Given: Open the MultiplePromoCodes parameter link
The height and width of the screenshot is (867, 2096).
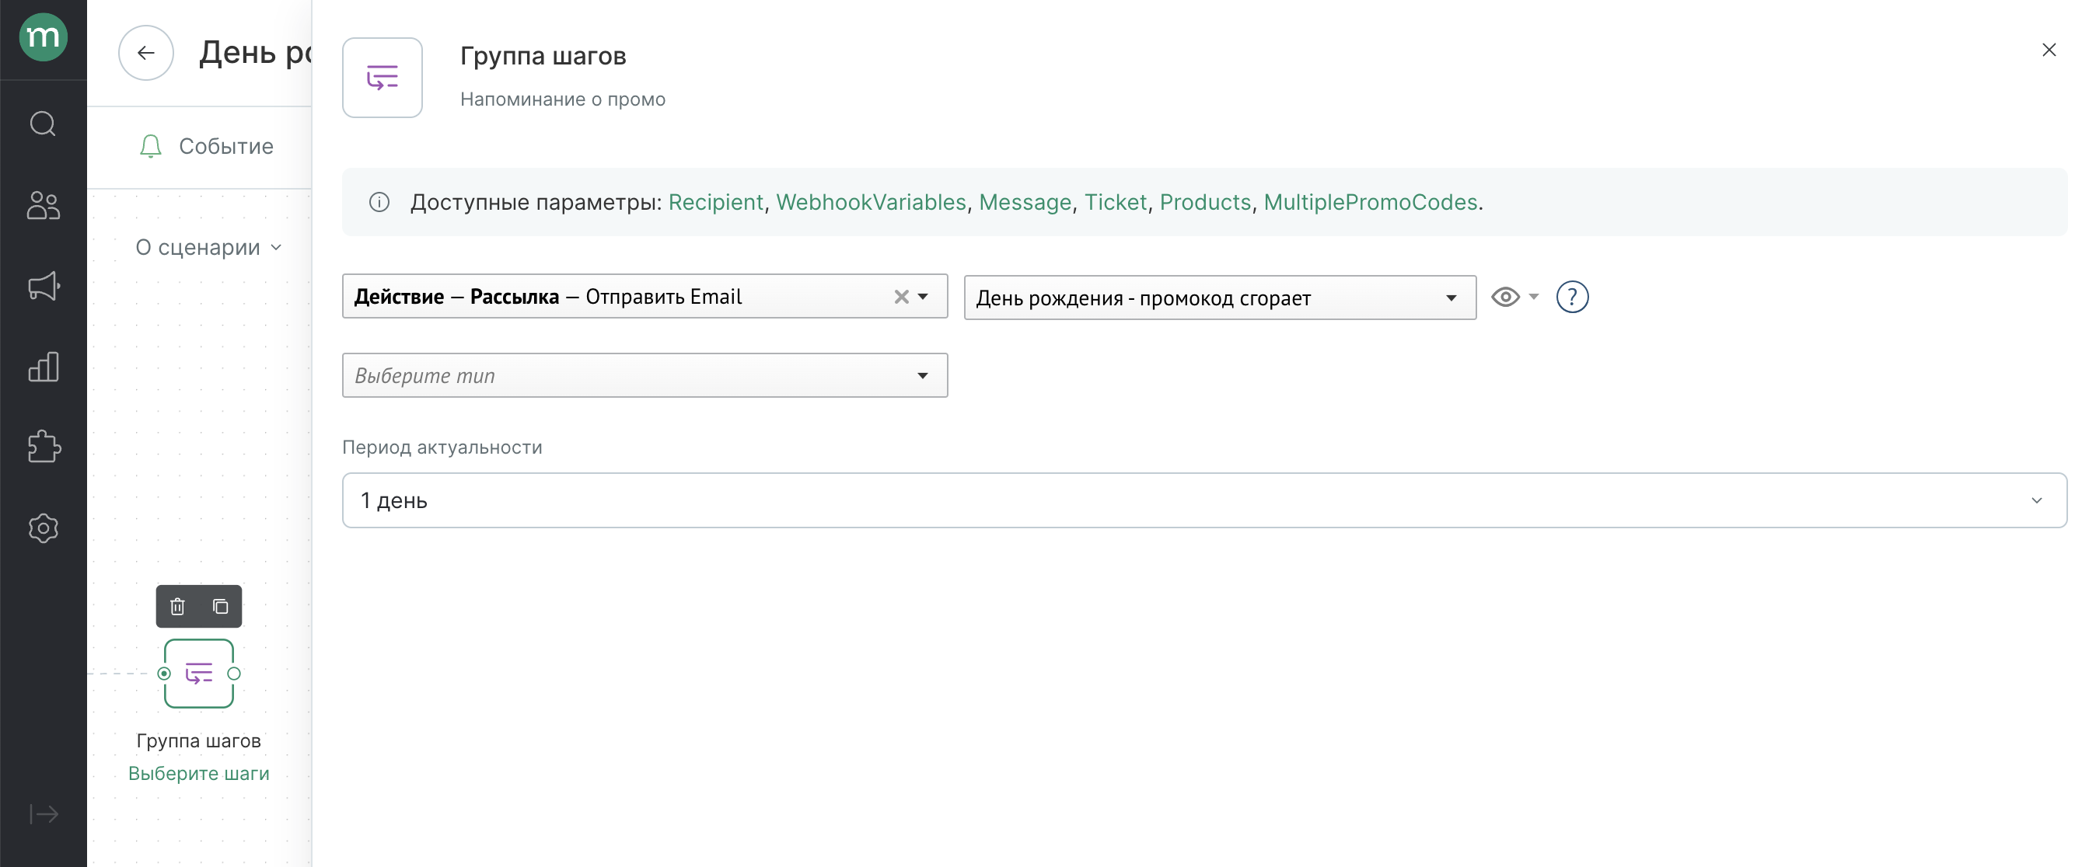Looking at the screenshot, I should click(1370, 202).
